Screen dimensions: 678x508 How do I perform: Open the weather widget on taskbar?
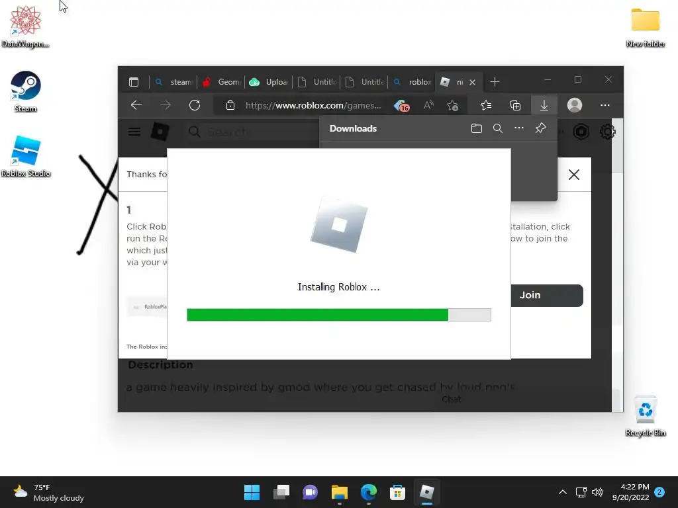(48, 492)
